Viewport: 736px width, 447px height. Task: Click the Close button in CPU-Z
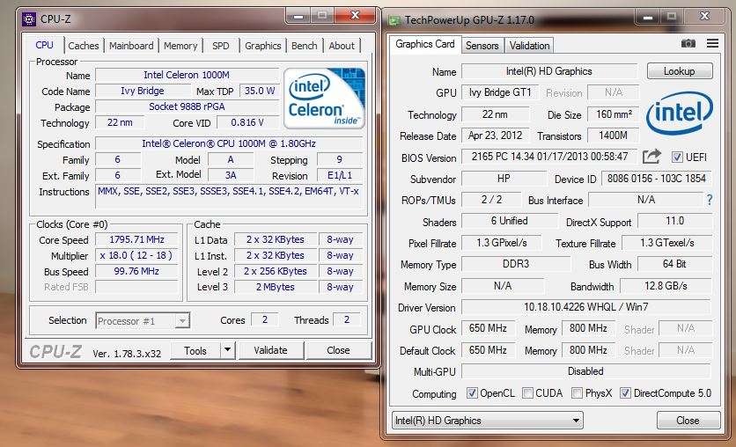[x=338, y=350]
